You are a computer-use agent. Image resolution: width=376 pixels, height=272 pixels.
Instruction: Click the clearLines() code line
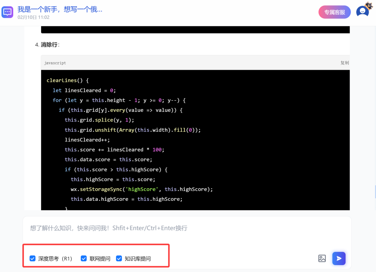click(x=68, y=80)
